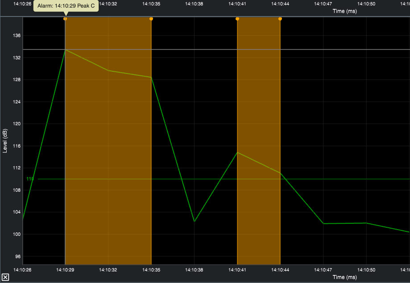This screenshot has width=410, height=283.
Task: Click the 14:10:41 label on bottom time axis
Action: 237,270
